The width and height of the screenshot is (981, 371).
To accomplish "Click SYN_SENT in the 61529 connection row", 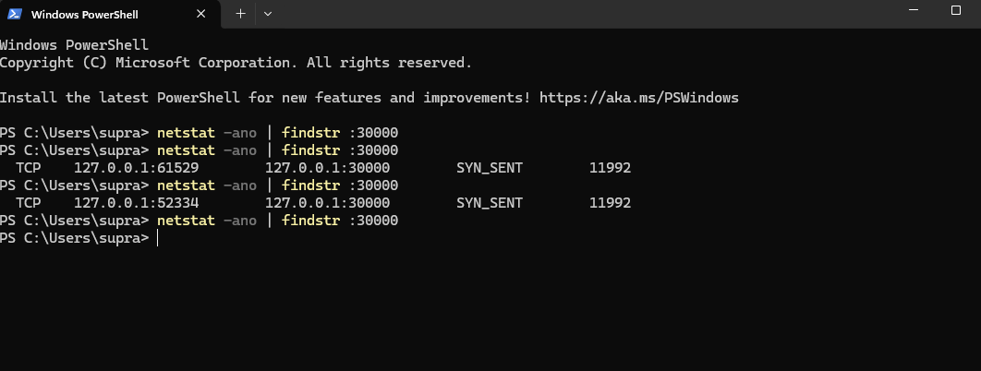I will point(490,167).
